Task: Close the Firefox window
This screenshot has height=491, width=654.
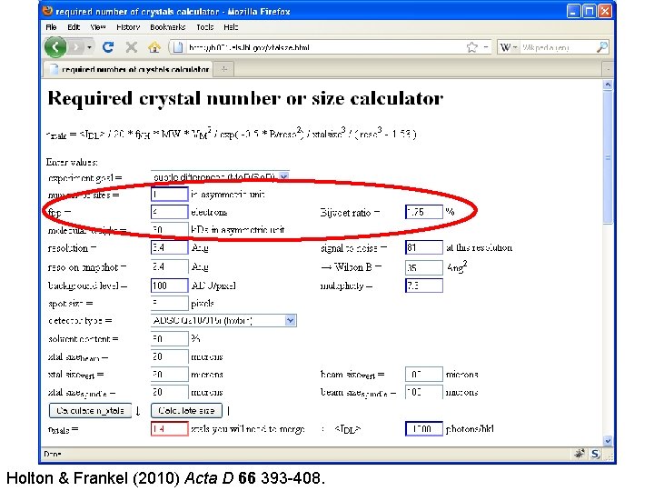Action: click(x=604, y=11)
